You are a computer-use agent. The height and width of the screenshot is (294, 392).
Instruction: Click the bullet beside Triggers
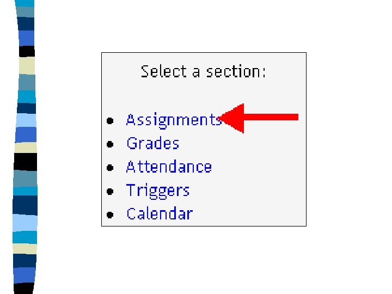click(x=110, y=191)
